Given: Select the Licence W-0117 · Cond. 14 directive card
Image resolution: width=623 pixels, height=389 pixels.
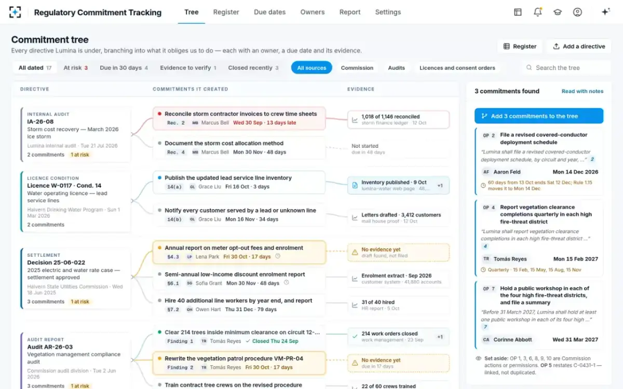Looking at the screenshot, I should pyautogui.click(x=76, y=201).
